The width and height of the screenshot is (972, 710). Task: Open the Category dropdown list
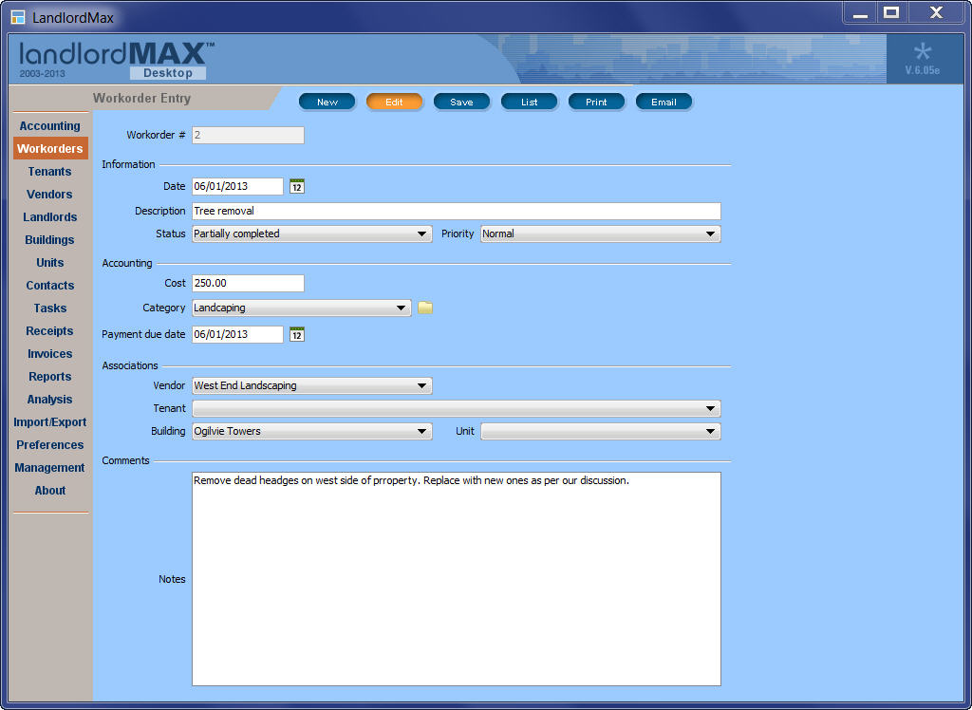click(301, 308)
